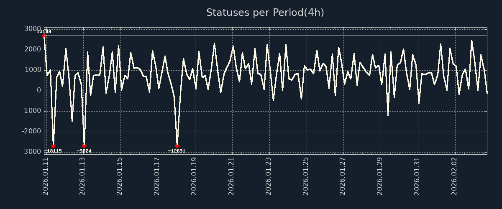Viewport: 502px width, 209px height.
Task: Click the 13199 peak value label
Action: 44,31
